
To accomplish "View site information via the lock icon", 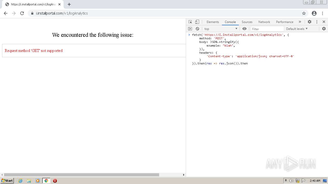I will [32, 13].
